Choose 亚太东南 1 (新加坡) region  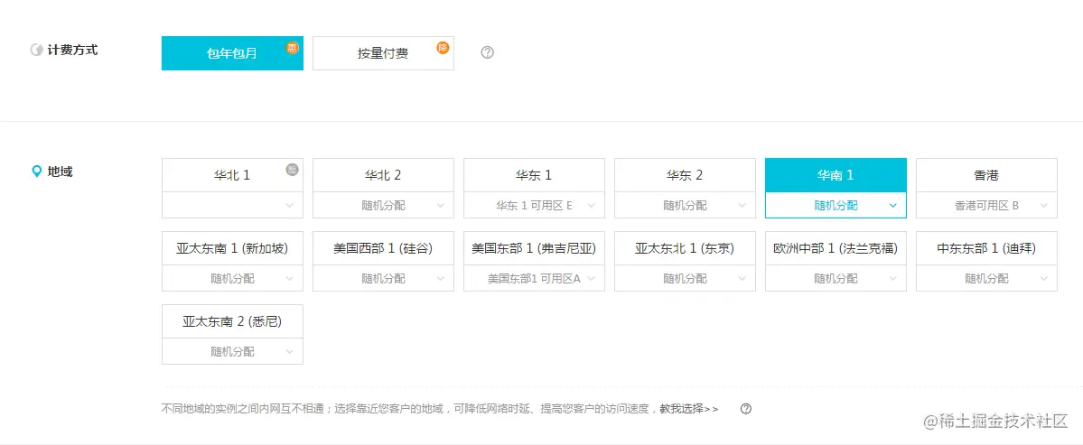click(232, 248)
